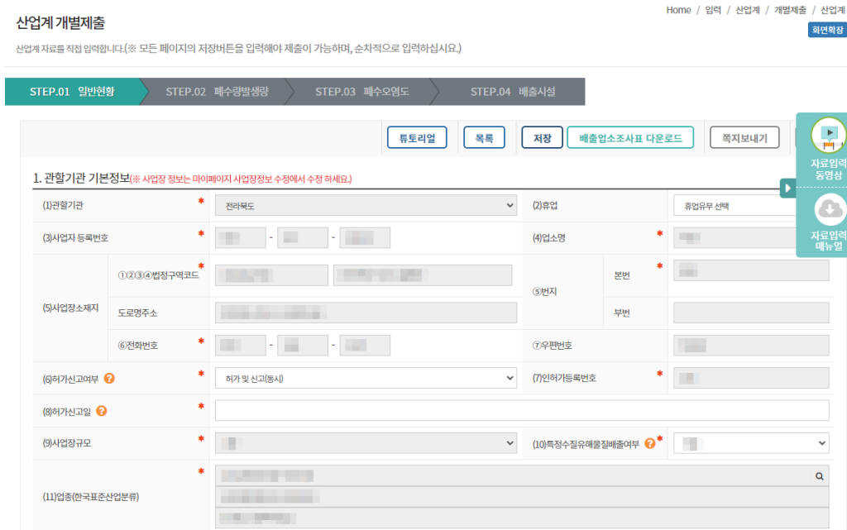Image resolution: width=847 pixels, height=530 pixels.
Task: Open the 특정수질유해물질배출여부 dropdown
Action: pos(751,443)
